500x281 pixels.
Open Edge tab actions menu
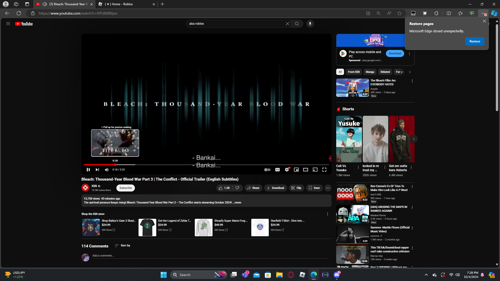27,4
